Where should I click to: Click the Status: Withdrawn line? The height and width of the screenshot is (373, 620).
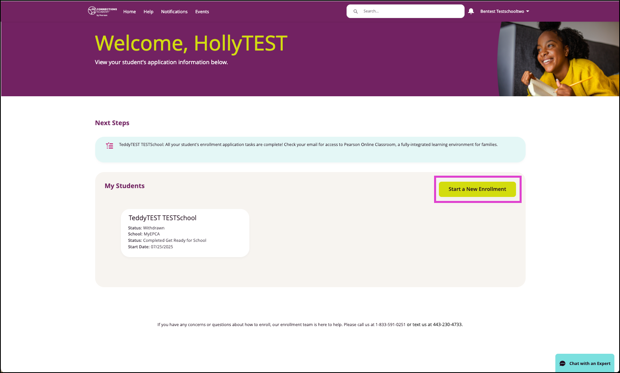(x=146, y=228)
